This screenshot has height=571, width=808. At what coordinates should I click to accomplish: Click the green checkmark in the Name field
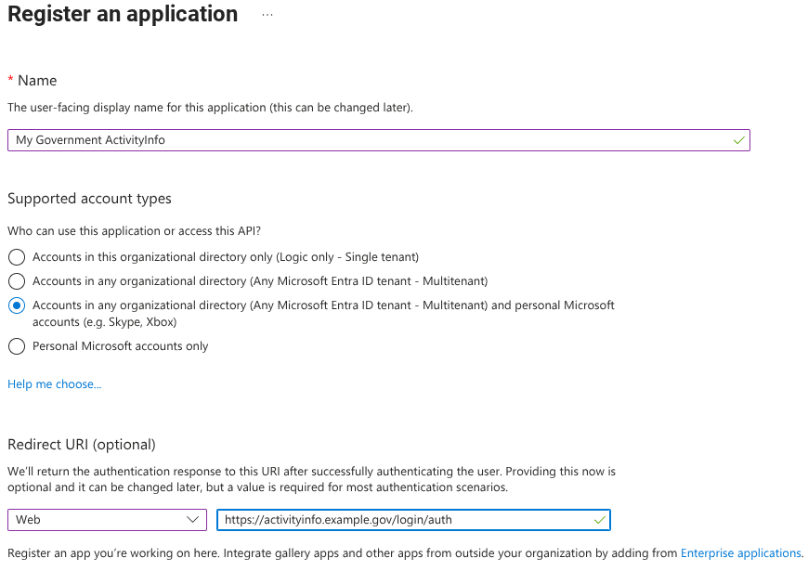point(738,140)
